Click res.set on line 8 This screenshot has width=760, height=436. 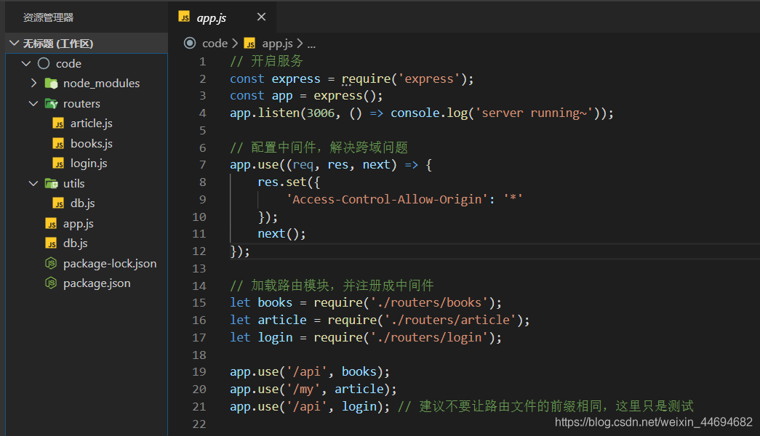pyautogui.click(x=282, y=182)
